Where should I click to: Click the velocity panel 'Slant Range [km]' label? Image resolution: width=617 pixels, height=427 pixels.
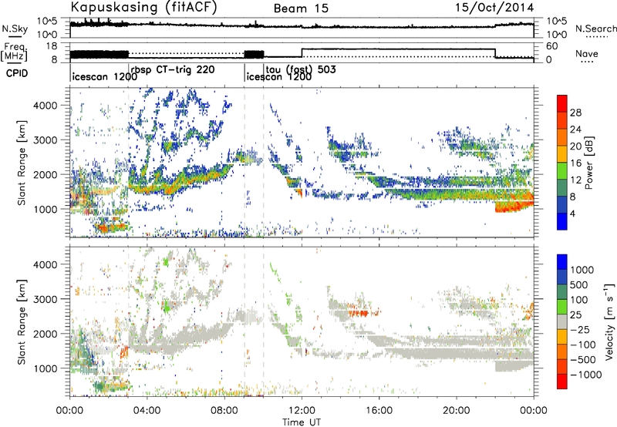22,322
